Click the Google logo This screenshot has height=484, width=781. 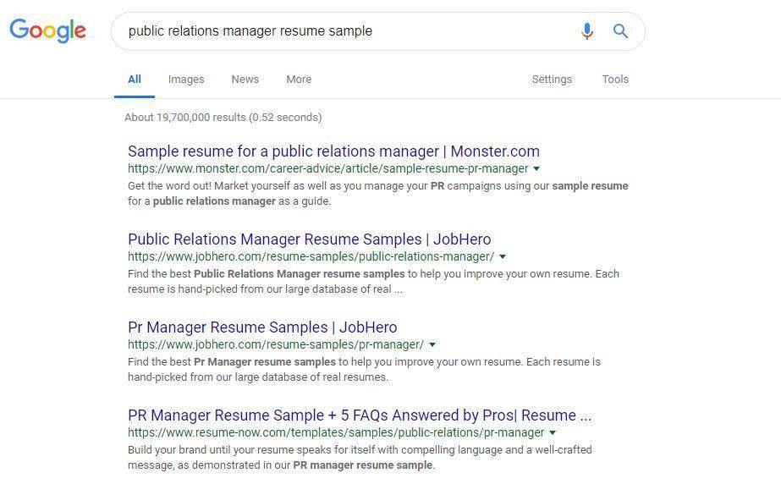(48, 30)
